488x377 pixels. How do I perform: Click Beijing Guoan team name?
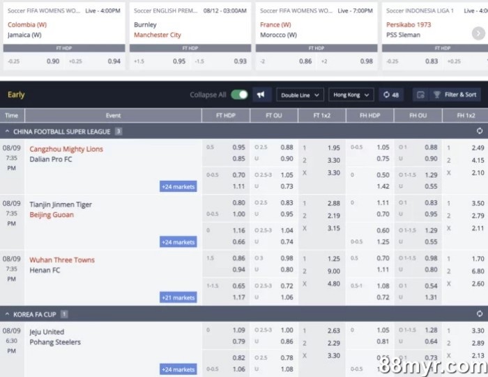pyautogui.click(x=52, y=215)
